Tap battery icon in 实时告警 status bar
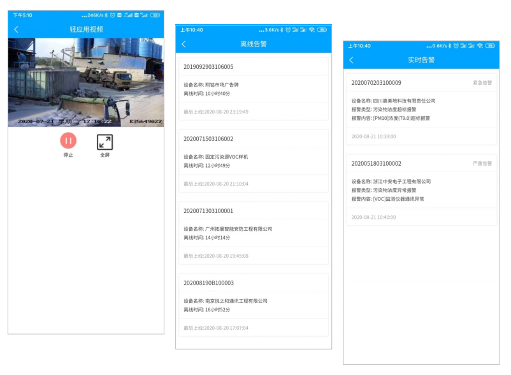 click(491, 46)
